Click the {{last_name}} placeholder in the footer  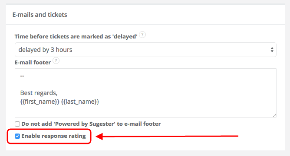pyautogui.click(x=80, y=102)
